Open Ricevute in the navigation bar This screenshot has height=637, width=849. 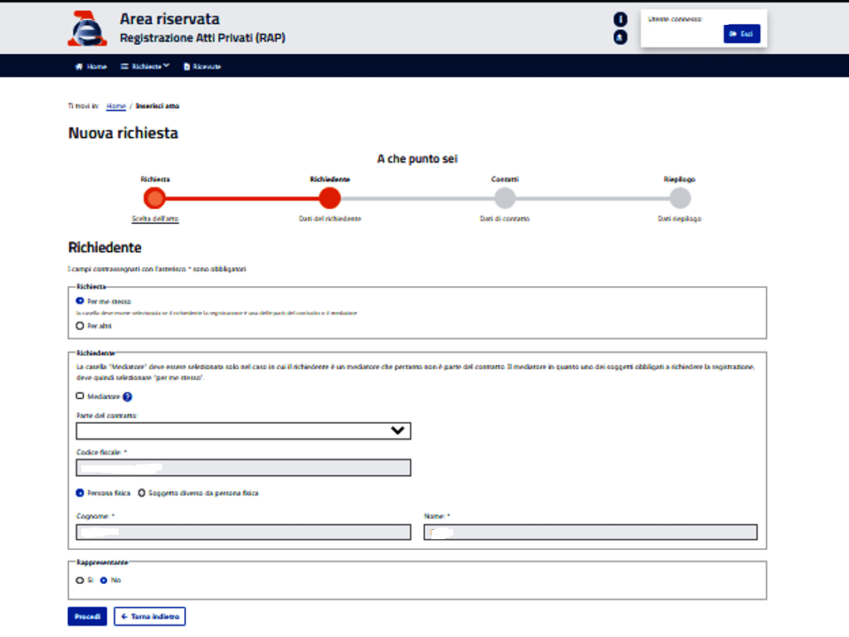click(202, 66)
